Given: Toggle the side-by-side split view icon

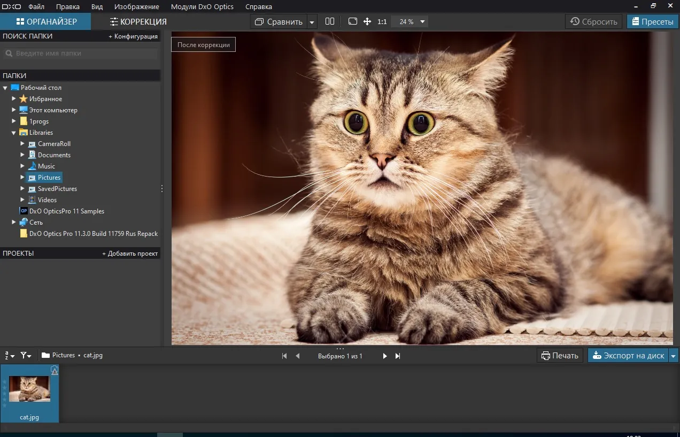Looking at the screenshot, I should pos(330,21).
